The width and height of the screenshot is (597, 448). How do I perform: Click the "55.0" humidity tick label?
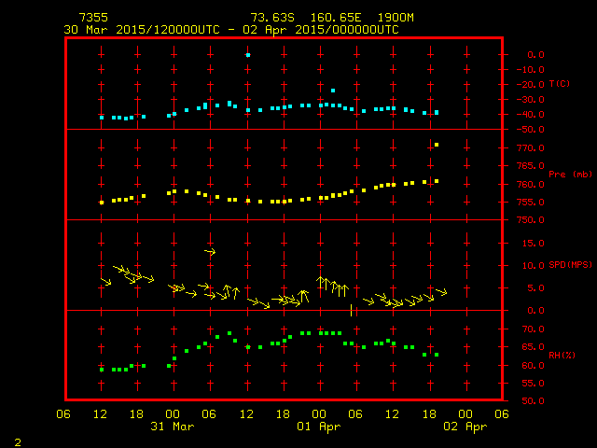[x=533, y=384]
